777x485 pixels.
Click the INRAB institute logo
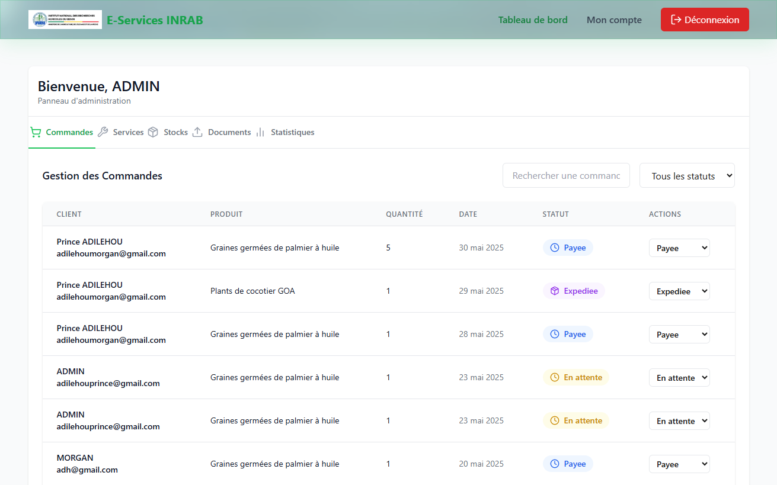65,20
